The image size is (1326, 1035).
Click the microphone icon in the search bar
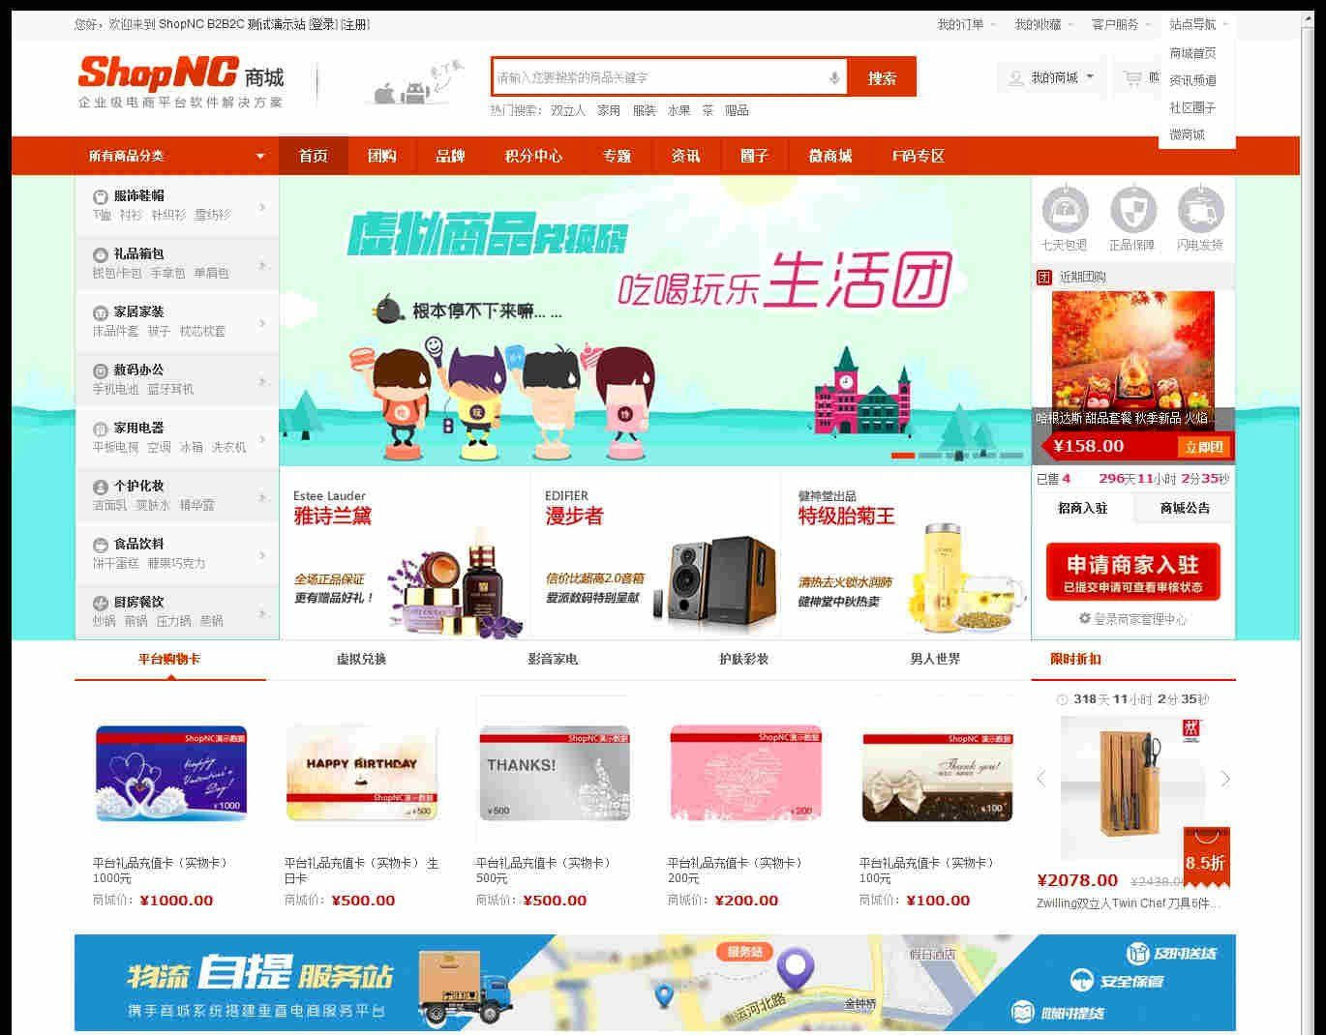point(833,76)
